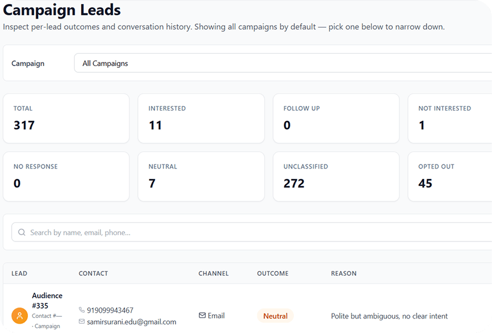Focus the search by name field
The height and width of the screenshot is (333, 492).
click(x=252, y=232)
